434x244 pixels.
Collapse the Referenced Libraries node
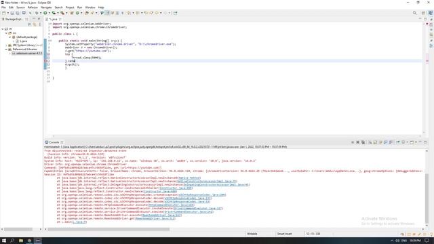point(6,49)
